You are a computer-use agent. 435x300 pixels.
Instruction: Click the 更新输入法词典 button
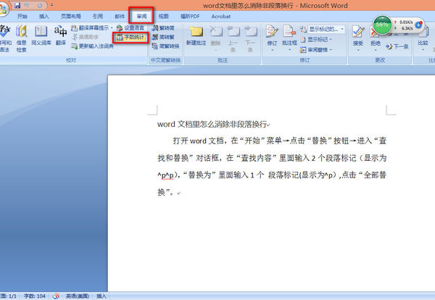pos(93,46)
